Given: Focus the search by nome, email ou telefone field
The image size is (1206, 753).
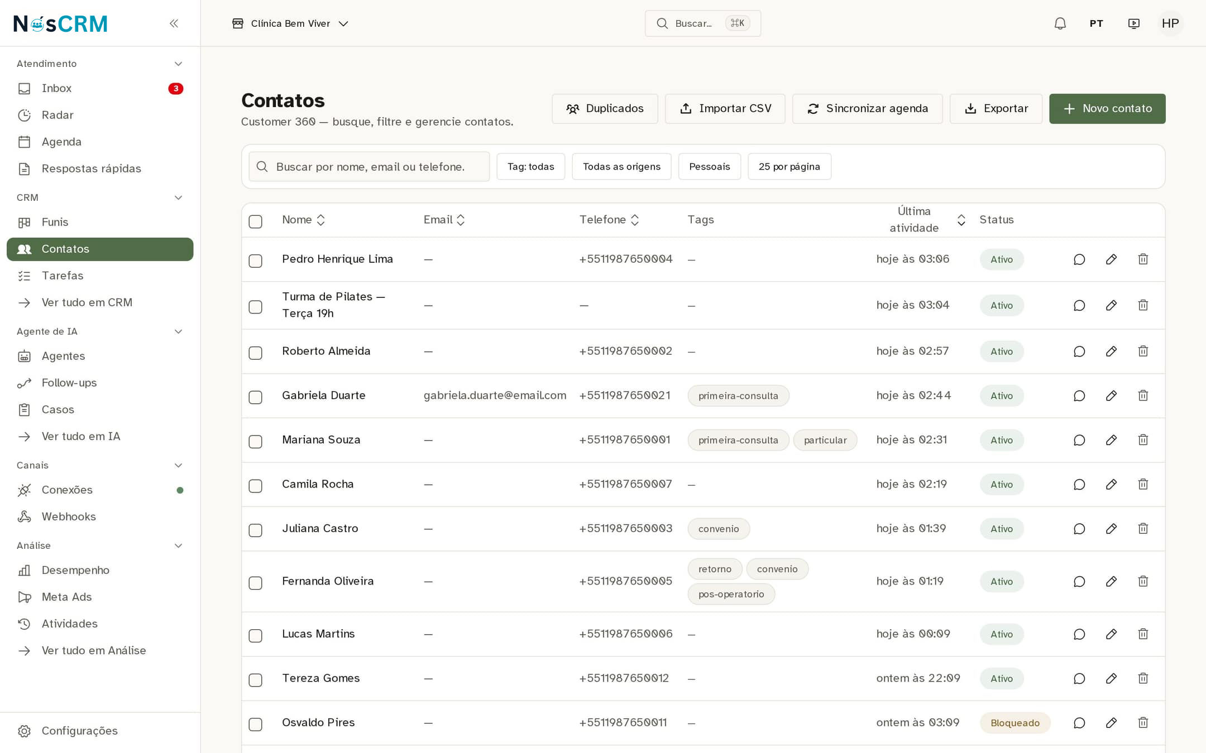Looking at the screenshot, I should (369, 167).
